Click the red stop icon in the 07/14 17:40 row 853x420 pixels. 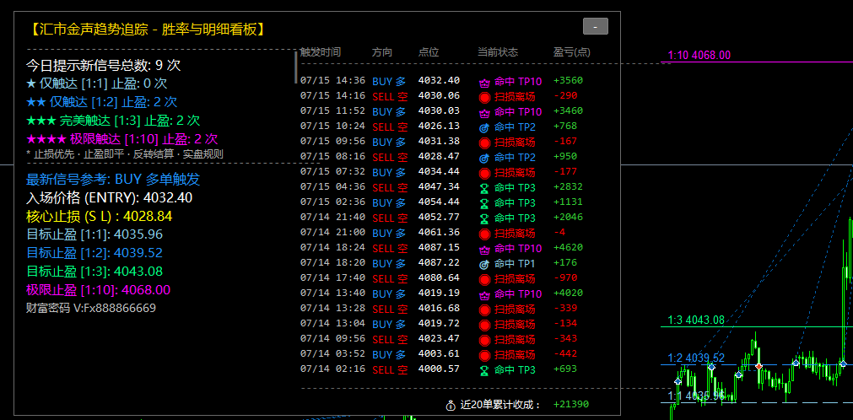(484, 280)
